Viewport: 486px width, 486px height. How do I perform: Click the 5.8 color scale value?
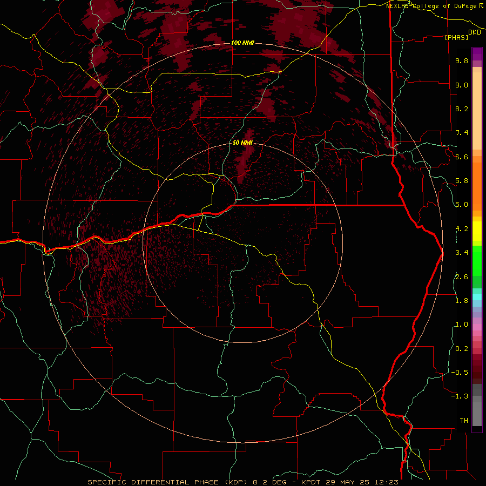click(462, 181)
